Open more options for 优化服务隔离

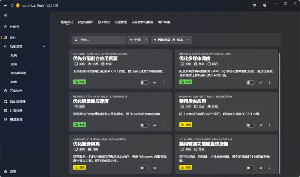[163, 168]
